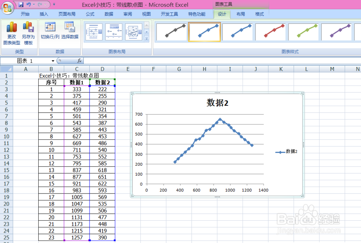This screenshot has width=361, height=243.
Task: Click Save As Template (另存为模板)
Action: pos(28,33)
